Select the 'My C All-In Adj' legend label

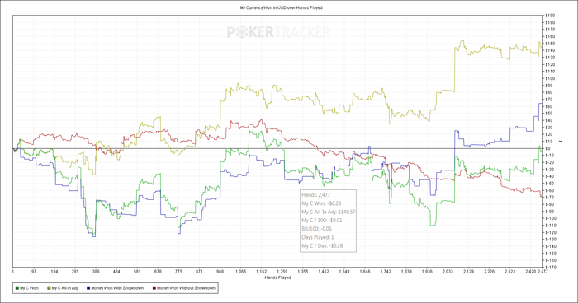point(64,288)
